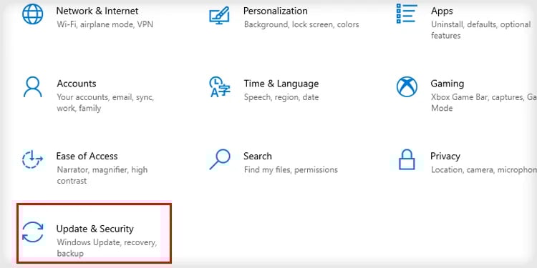Click the 'Find my files, permissions' description
This screenshot has height=268, width=537.
click(x=291, y=169)
